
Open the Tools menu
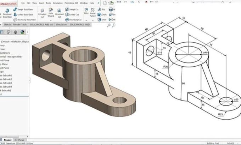coord(48,3)
